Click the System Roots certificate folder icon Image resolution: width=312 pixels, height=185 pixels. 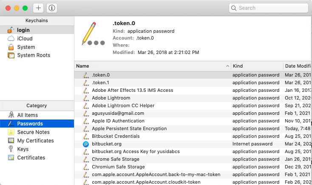(11, 55)
